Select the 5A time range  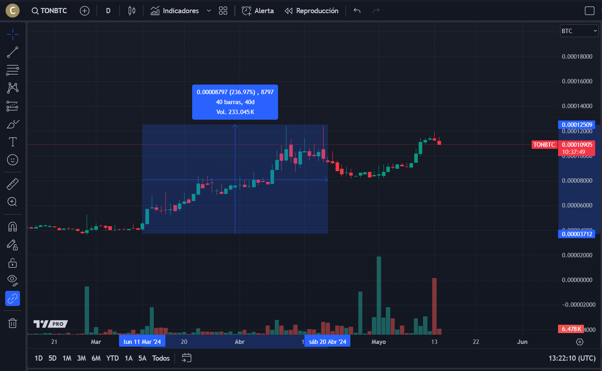[143, 358]
